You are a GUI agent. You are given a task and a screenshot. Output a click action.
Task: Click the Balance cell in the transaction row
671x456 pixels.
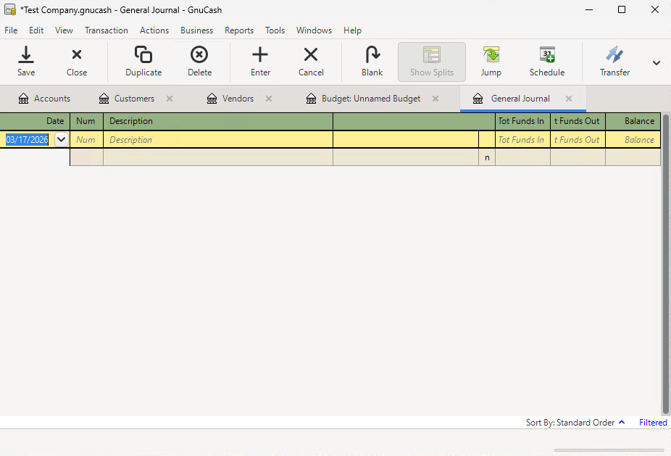(x=633, y=140)
